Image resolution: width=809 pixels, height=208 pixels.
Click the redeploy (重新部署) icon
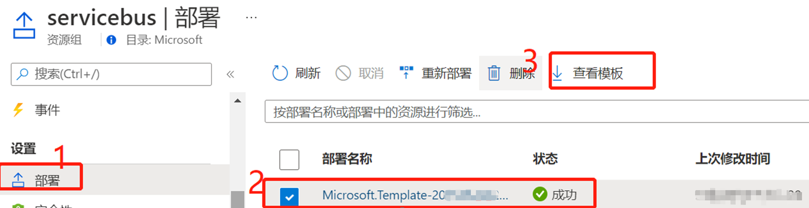[x=406, y=72]
